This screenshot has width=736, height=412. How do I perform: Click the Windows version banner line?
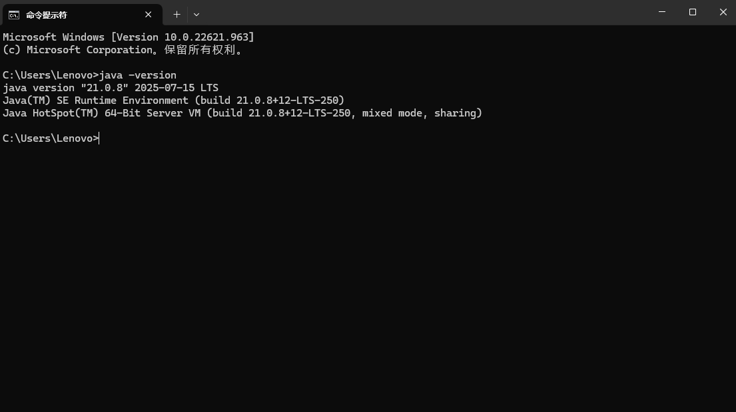(x=127, y=37)
